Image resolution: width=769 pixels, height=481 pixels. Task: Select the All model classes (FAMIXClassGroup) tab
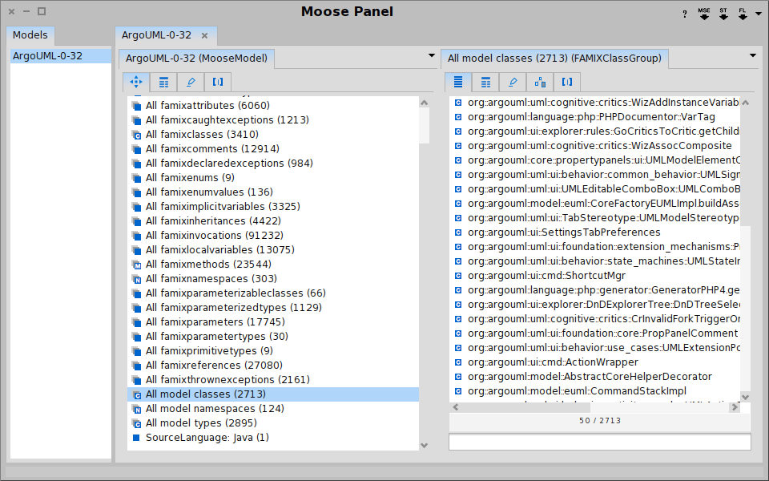click(554, 59)
